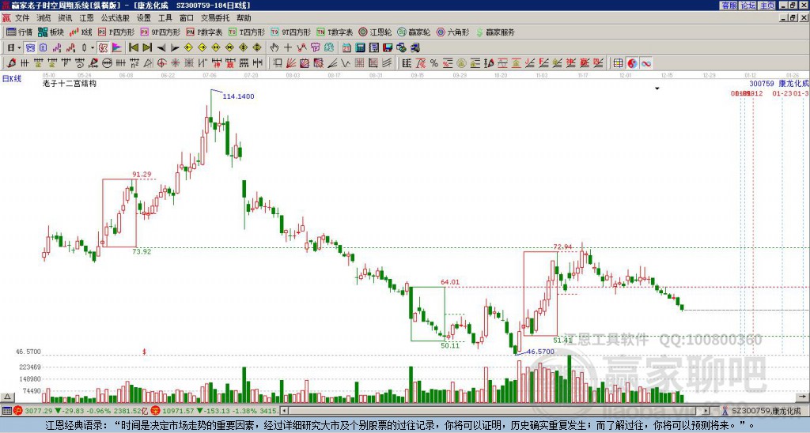
Task: Click the 46.5700 low price label
Action: (540, 352)
